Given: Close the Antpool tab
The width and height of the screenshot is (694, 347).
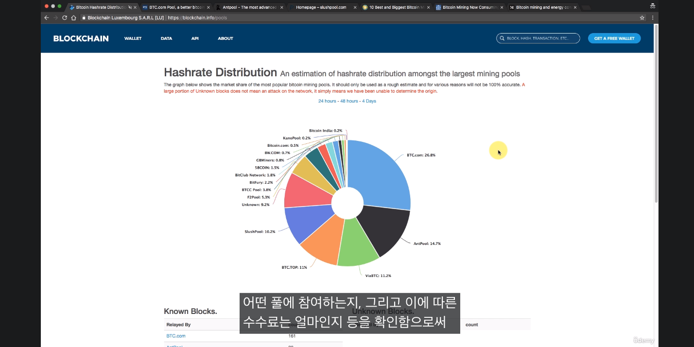Looking at the screenshot, I should [x=282, y=7].
